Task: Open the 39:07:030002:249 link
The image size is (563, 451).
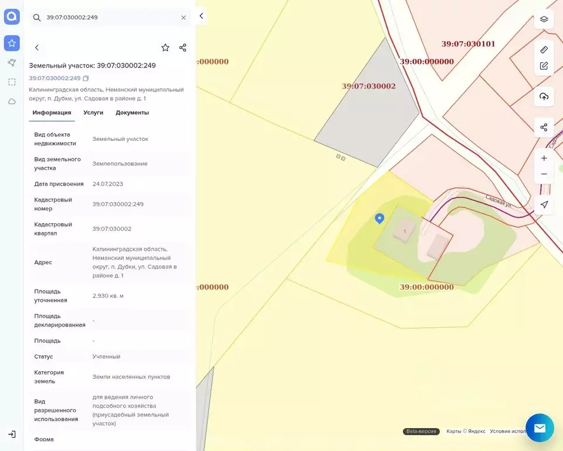Action: 55,78
